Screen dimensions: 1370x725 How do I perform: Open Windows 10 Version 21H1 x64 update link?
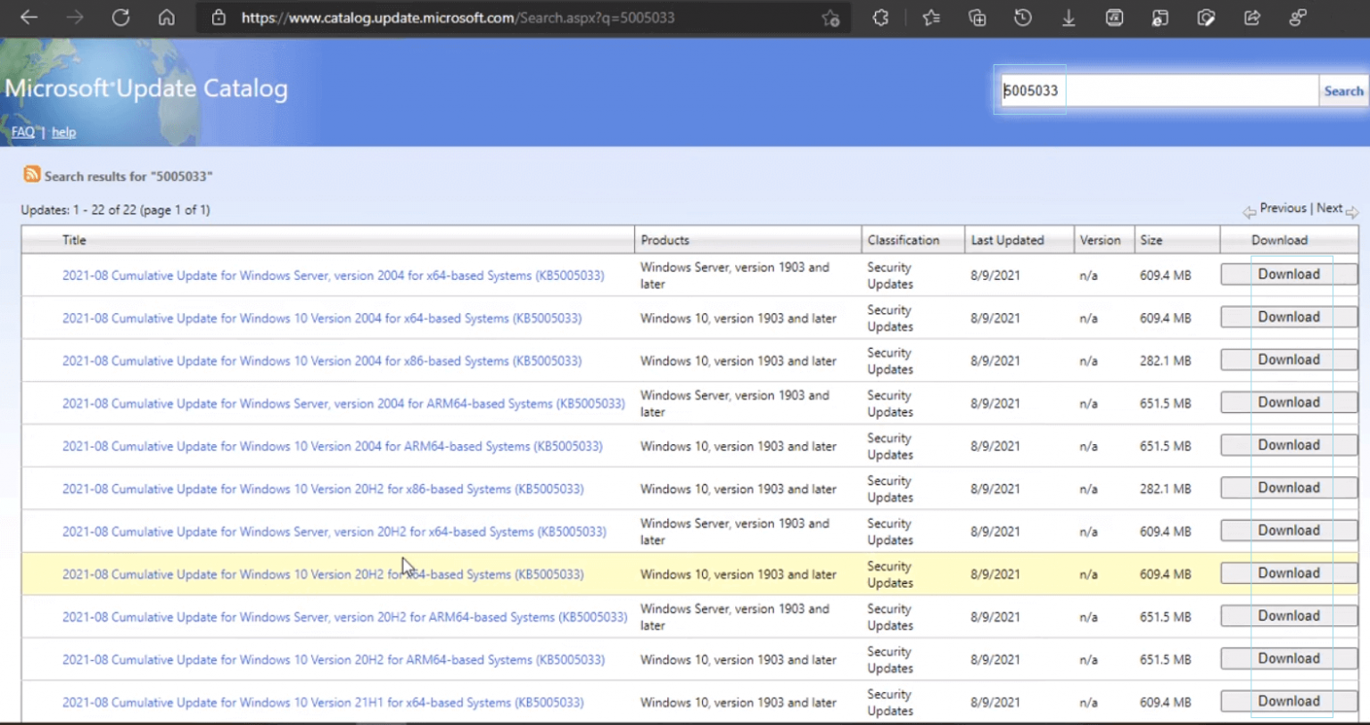coord(323,703)
